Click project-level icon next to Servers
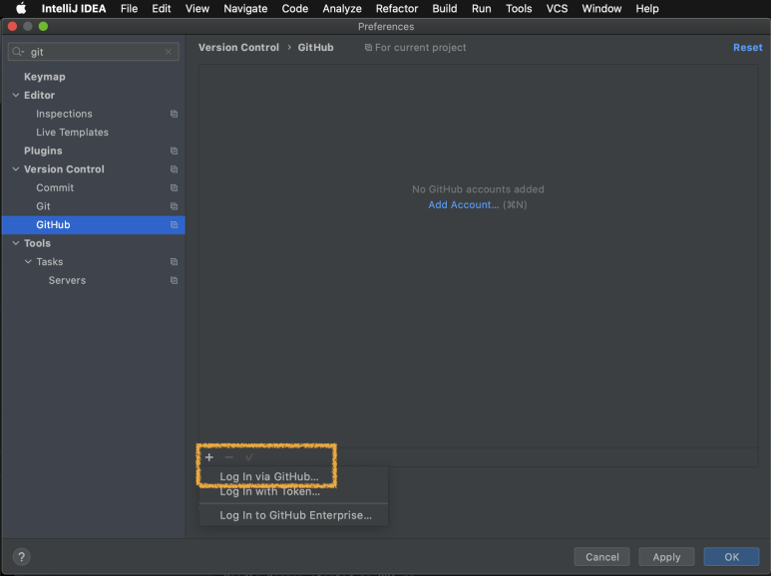Viewport: 771px width, 576px height. pyautogui.click(x=175, y=281)
